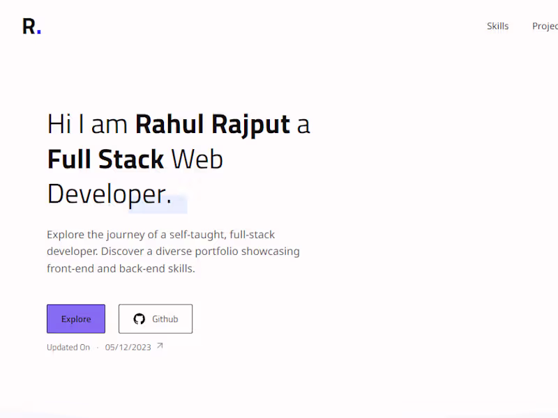Click the Updated On label

click(x=68, y=347)
